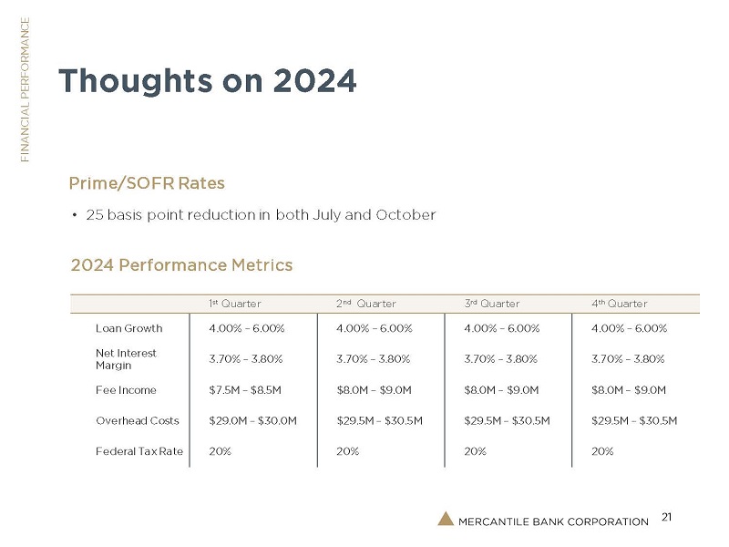Viewport: 729px width, 547px height.
Task: Click the 25 basis point reduction bullet
Action: [x=260, y=215]
